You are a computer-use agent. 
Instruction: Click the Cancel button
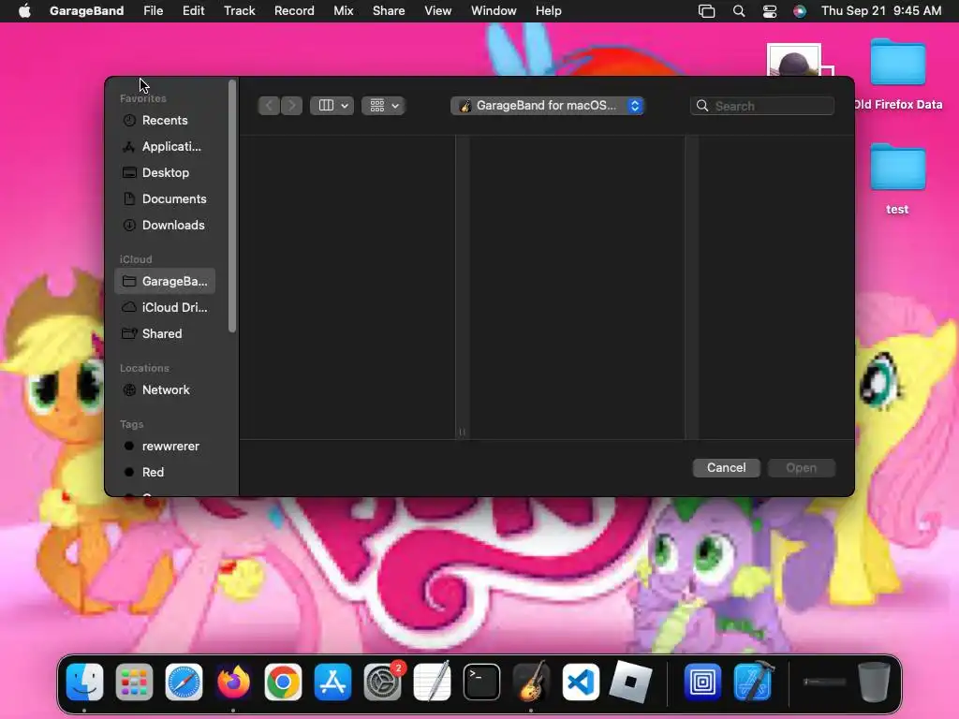(726, 468)
